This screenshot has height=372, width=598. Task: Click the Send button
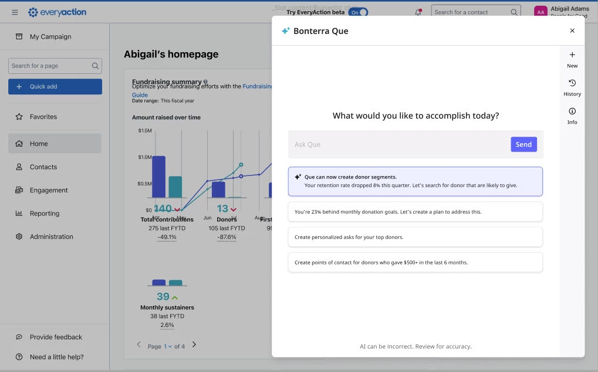(523, 144)
